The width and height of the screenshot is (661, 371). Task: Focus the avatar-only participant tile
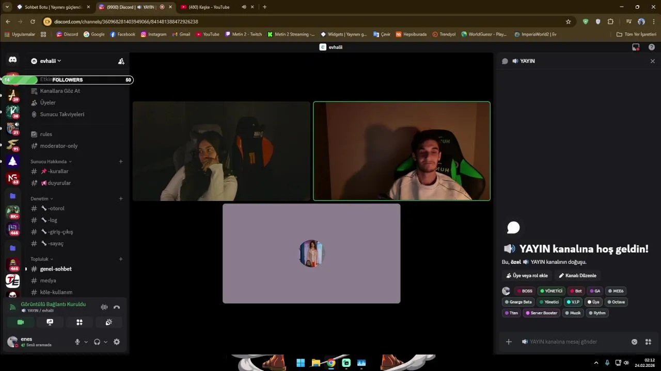coord(311,254)
